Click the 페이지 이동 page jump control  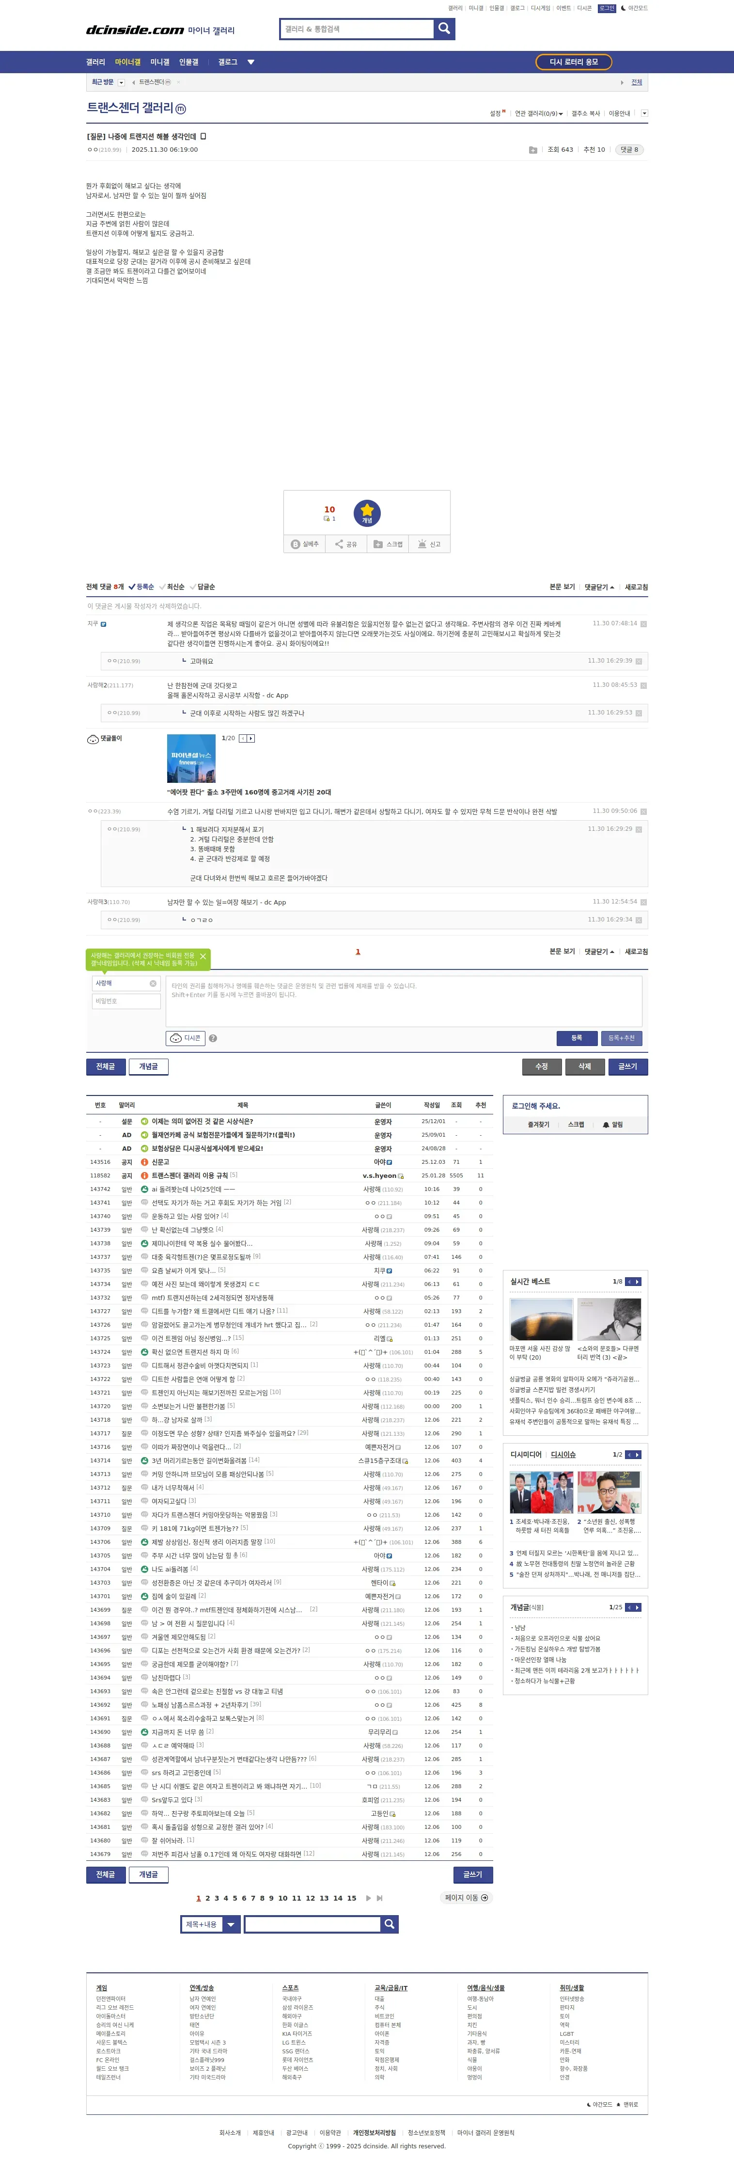pos(467,1898)
